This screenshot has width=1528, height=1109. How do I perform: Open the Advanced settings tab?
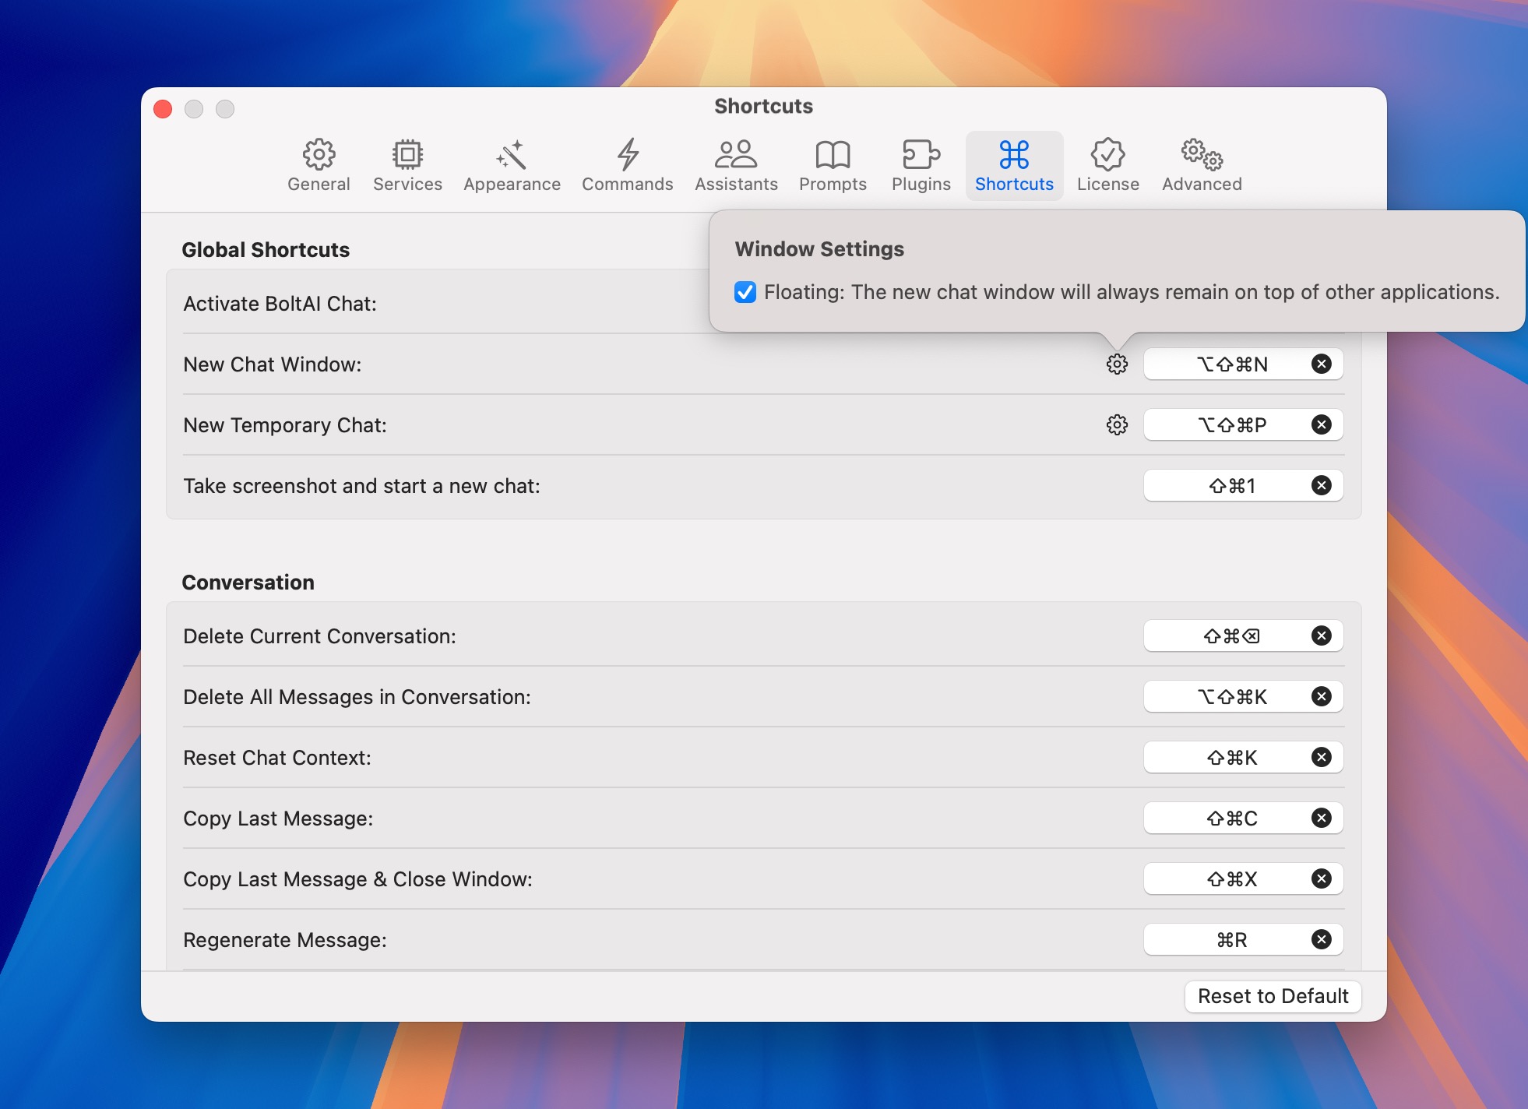tap(1202, 165)
